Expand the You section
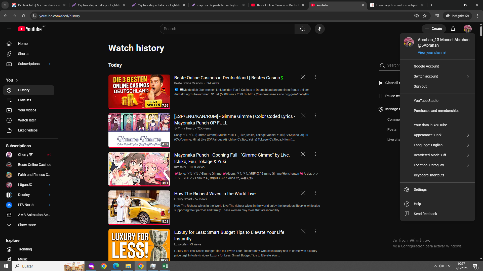The width and height of the screenshot is (483, 271). pos(12,80)
